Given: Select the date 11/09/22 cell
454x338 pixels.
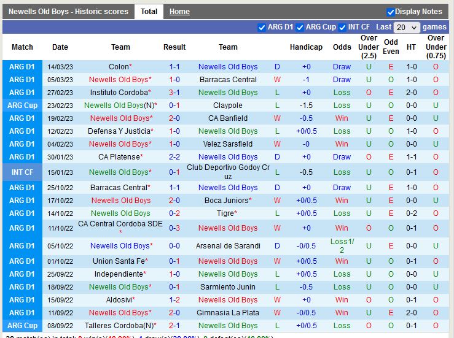Looking at the screenshot, I should (60, 313).
